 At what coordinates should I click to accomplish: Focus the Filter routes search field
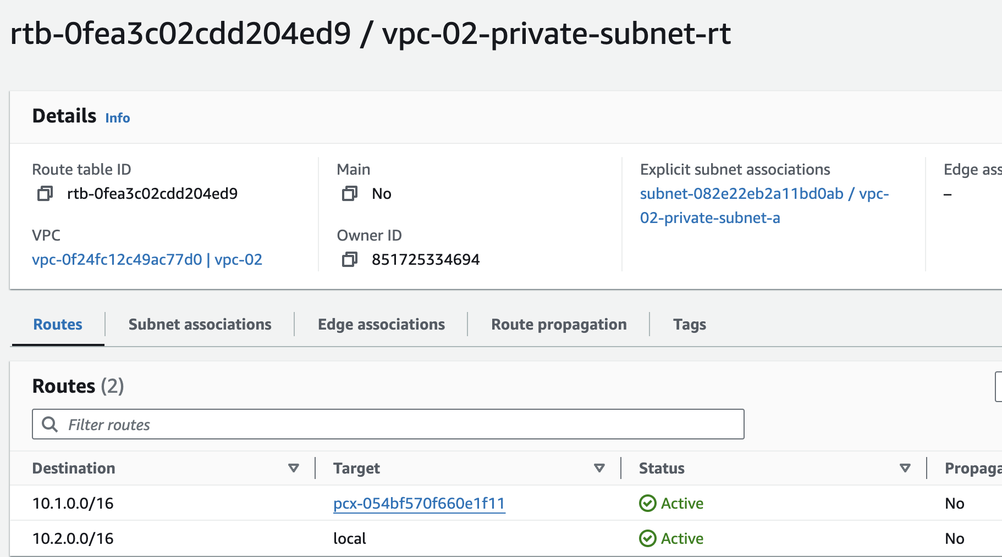[401, 424]
